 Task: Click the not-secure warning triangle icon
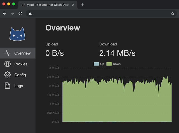pyautogui.click(x=30, y=14)
